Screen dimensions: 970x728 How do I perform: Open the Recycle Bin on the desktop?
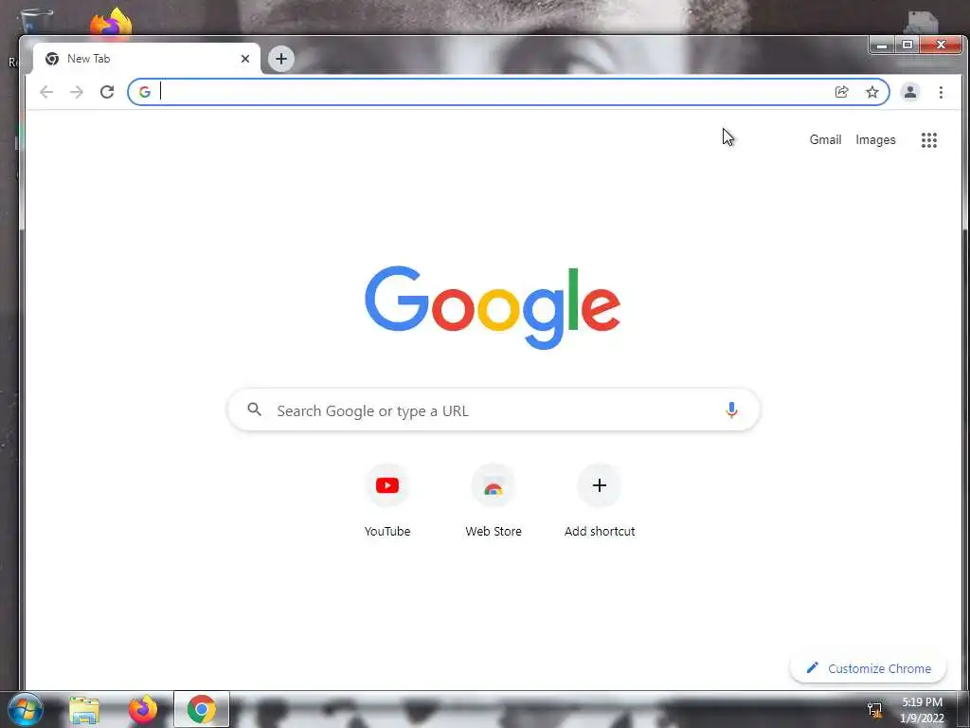coord(37,21)
